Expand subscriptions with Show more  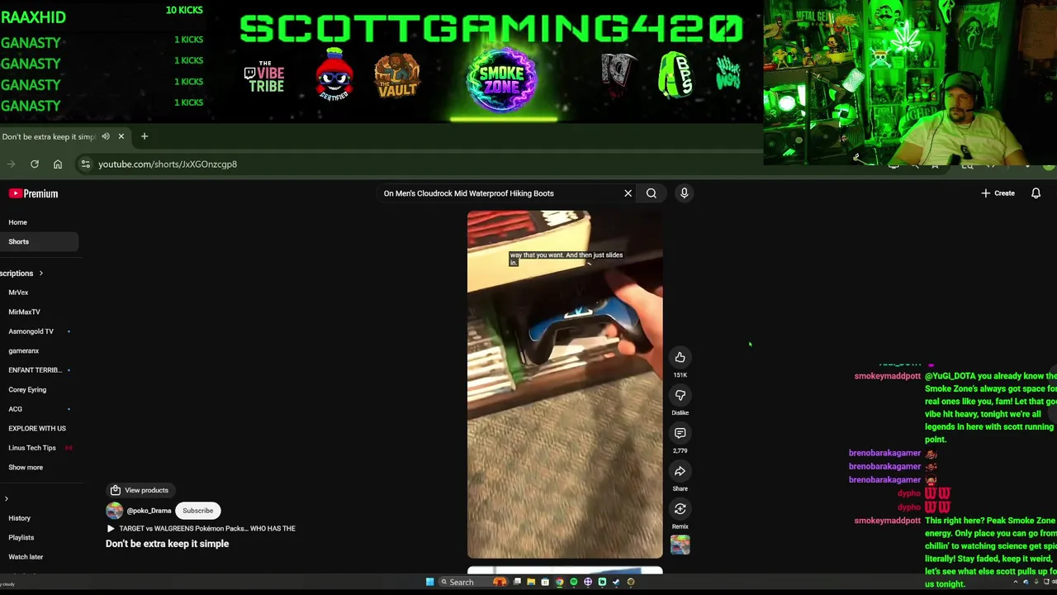coord(25,468)
